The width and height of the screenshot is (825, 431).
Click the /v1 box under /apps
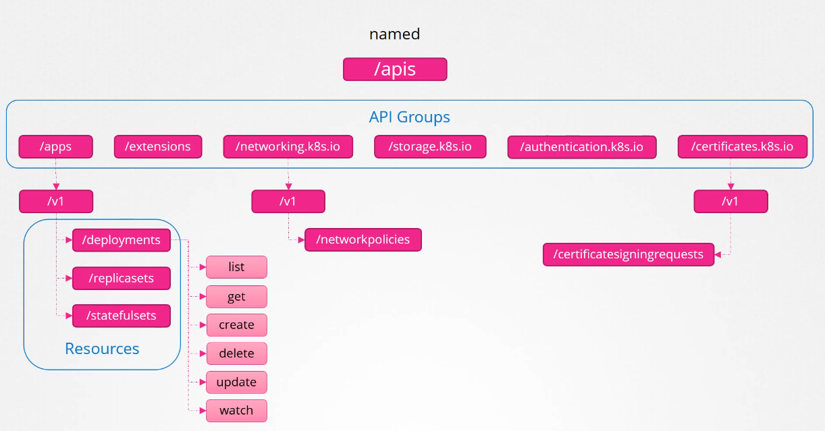(56, 202)
